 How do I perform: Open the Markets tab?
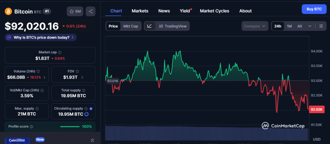click(140, 11)
